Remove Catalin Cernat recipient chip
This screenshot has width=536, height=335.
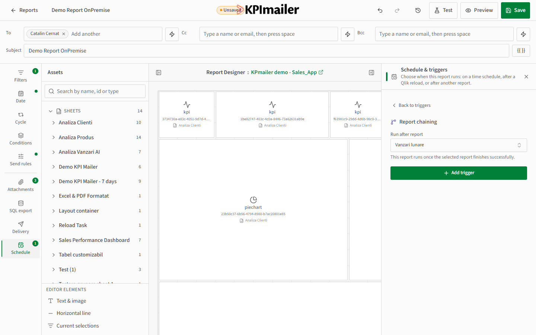(x=64, y=34)
